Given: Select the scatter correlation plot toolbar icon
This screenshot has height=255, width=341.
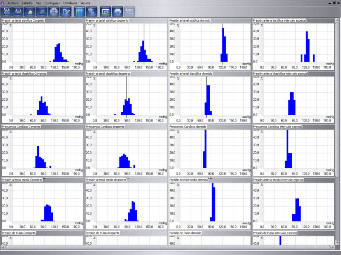Looking at the screenshot, I should click(x=42, y=11).
